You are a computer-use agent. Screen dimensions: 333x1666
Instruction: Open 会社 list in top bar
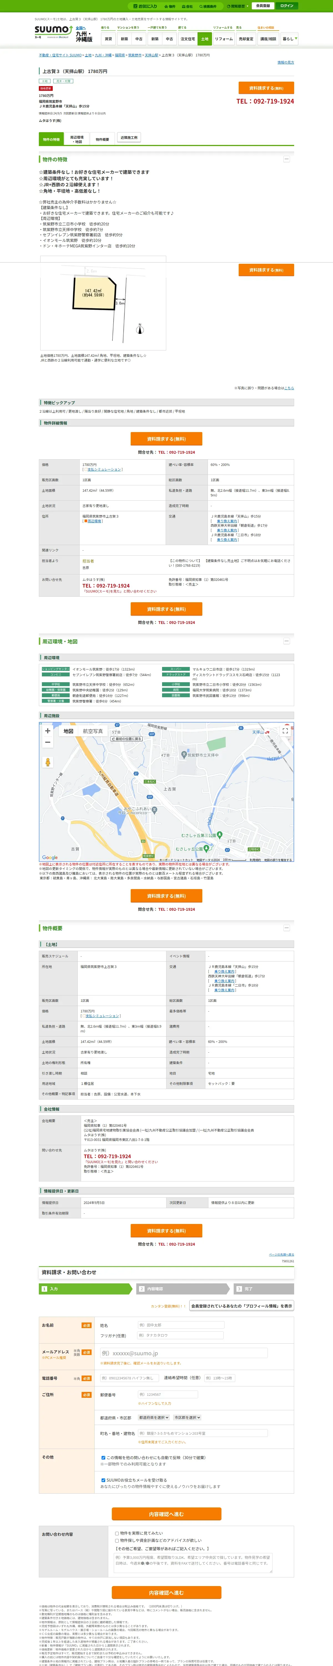(188, 6)
